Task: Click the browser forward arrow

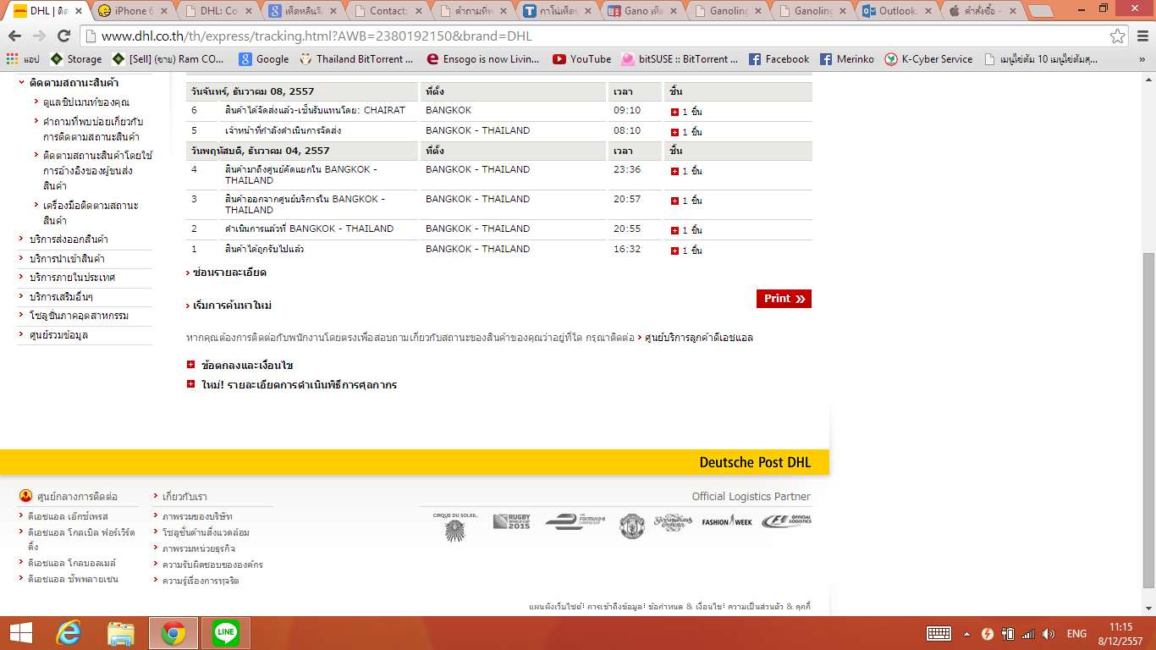Action: point(39,36)
